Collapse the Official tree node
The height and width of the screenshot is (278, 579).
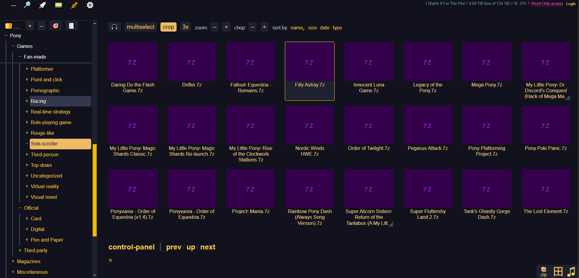20,208
